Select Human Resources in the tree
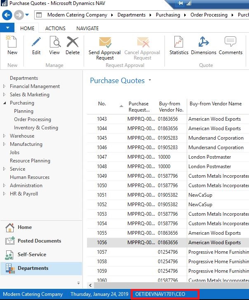The image size is (249, 300). click(x=30, y=177)
